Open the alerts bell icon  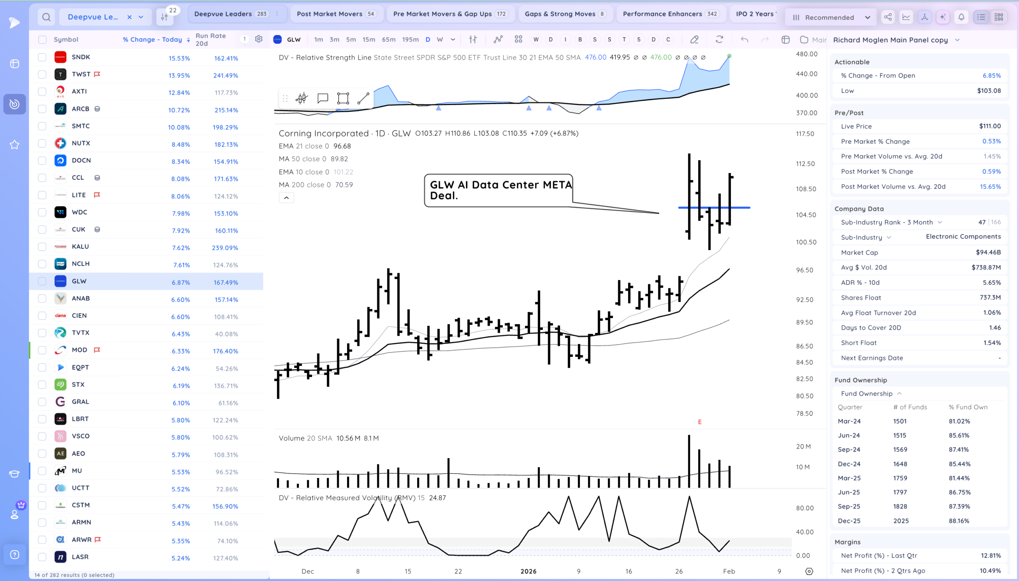click(x=962, y=17)
